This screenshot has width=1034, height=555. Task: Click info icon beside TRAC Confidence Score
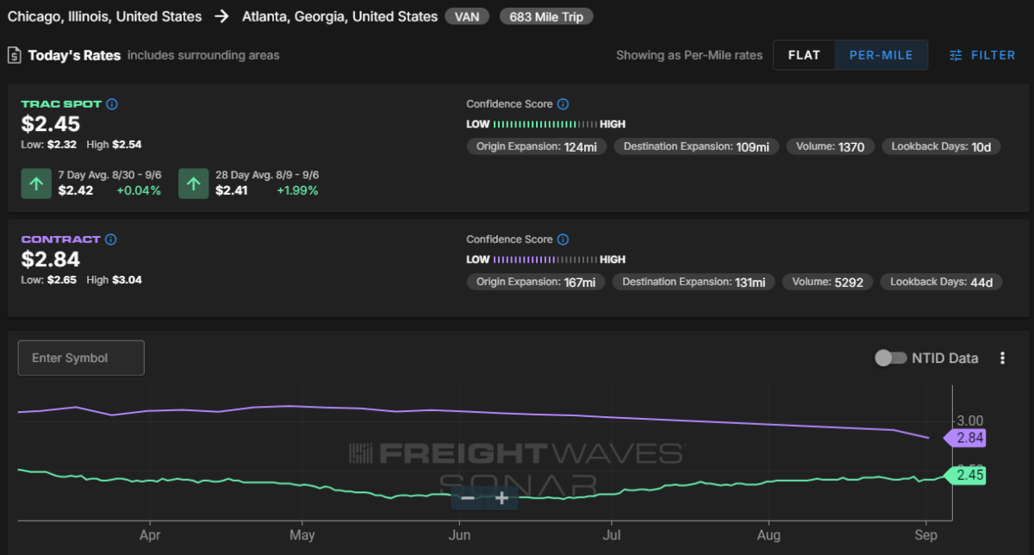tap(563, 104)
